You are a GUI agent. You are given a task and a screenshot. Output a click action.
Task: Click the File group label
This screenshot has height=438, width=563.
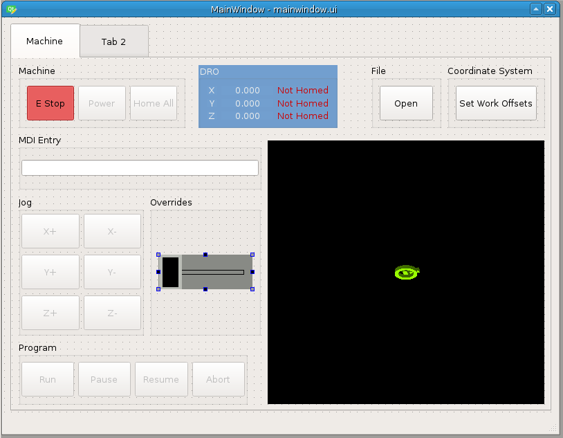point(378,71)
